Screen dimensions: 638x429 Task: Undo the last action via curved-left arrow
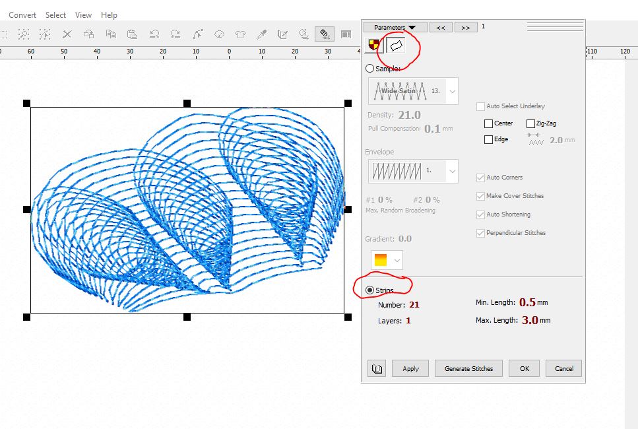154,34
